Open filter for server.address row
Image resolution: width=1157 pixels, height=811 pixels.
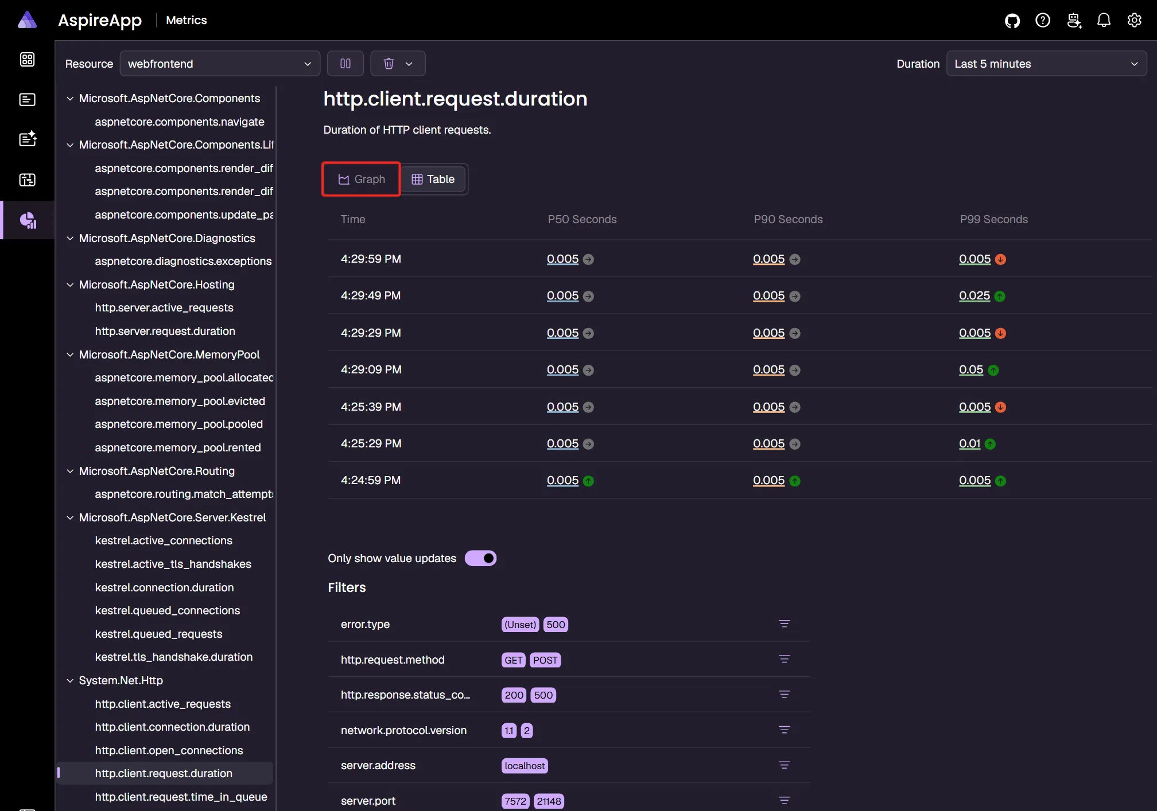[x=784, y=765]
